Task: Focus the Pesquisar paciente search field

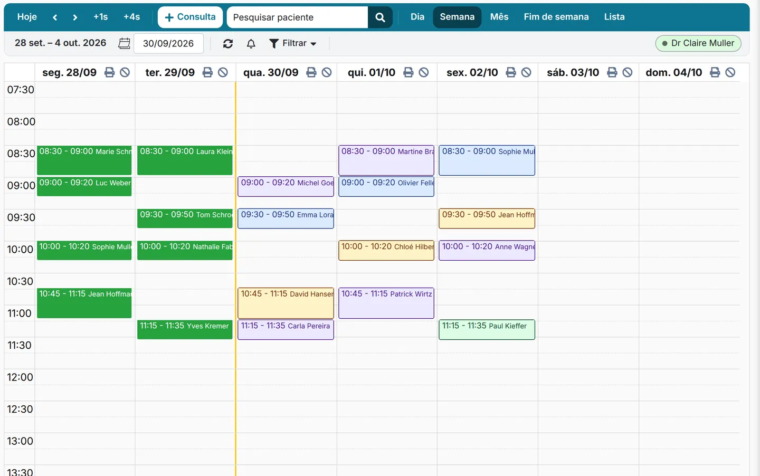Action: click(297, 17)
